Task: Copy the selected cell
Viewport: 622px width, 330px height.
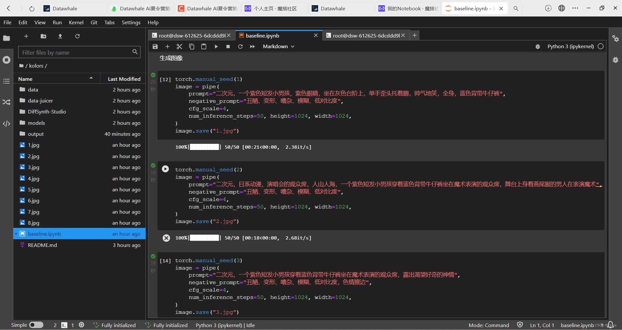Action: pyautogui.click(x=192, y=47)
